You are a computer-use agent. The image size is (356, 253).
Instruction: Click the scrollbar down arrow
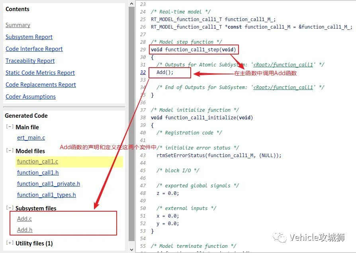[132, 249]
